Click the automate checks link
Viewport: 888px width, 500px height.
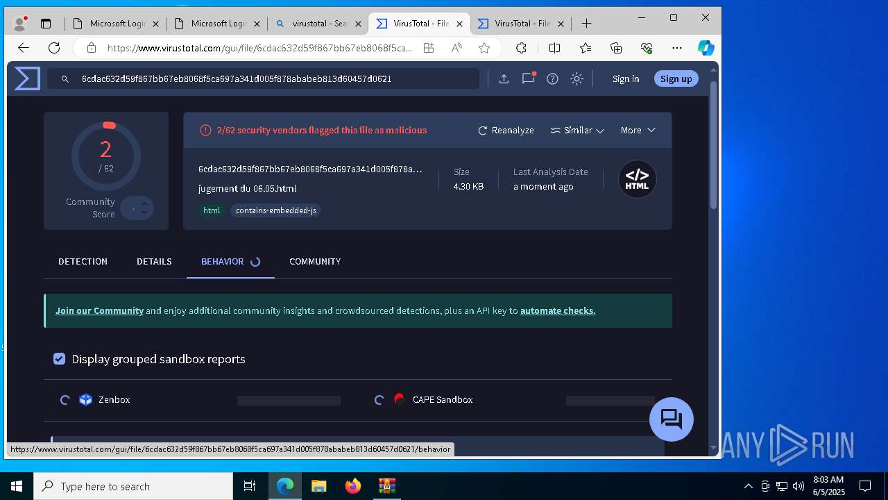pyautogui.click(x=558, y=311)
